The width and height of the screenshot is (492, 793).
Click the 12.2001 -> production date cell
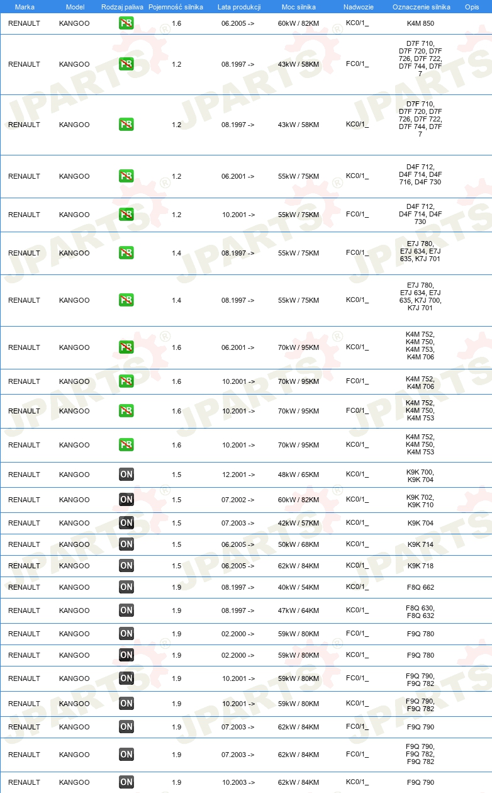pos(238,475)
